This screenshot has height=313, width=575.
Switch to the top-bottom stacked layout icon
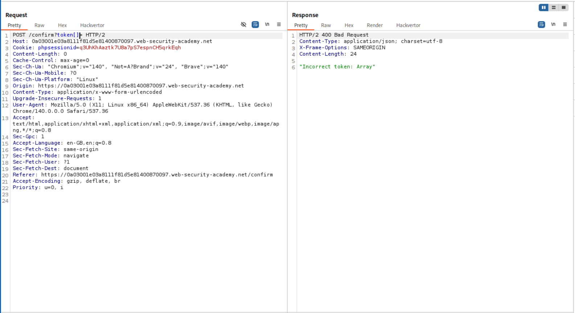pyautogui.click(x=554, y=8)
